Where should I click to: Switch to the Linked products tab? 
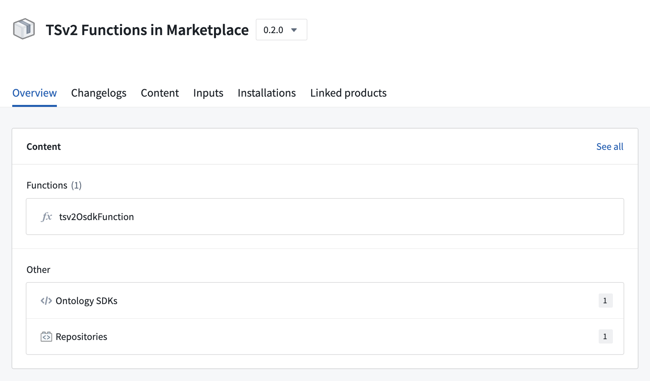tap(348, 93)
